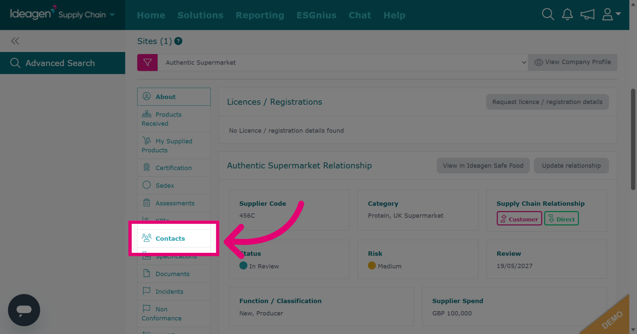Screen dimensions: 637x334
Task: Select the Products Received tab
Action: point(174,119)
